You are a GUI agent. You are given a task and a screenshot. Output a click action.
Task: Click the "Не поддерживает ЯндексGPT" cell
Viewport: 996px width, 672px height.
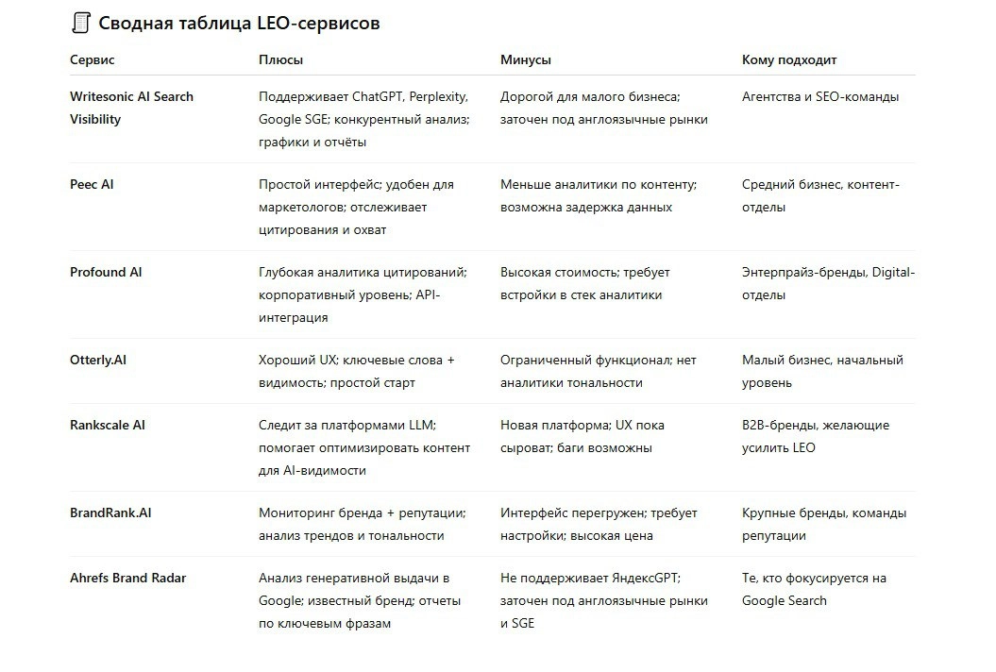coord(603,600)
